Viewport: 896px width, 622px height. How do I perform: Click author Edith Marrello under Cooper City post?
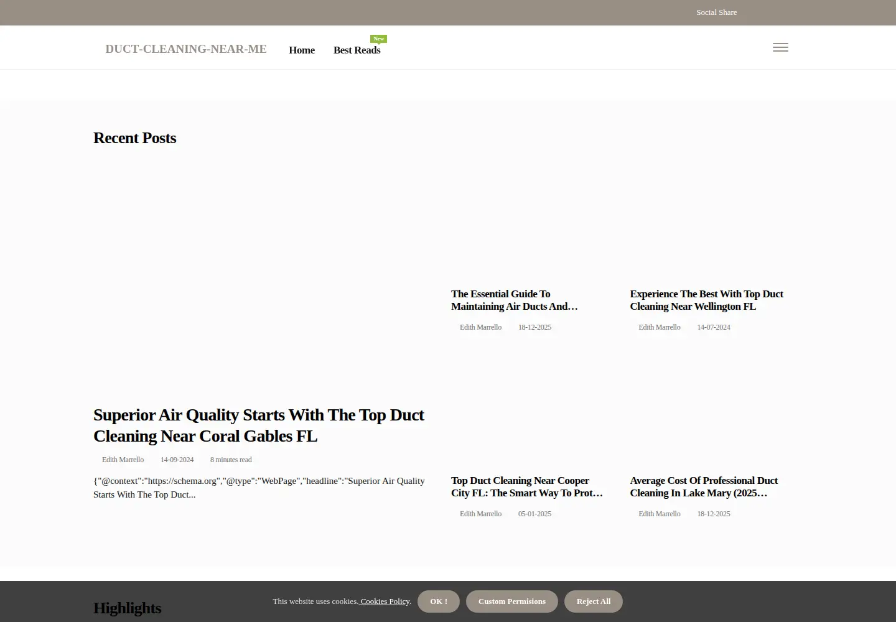(x=480, y=514)
